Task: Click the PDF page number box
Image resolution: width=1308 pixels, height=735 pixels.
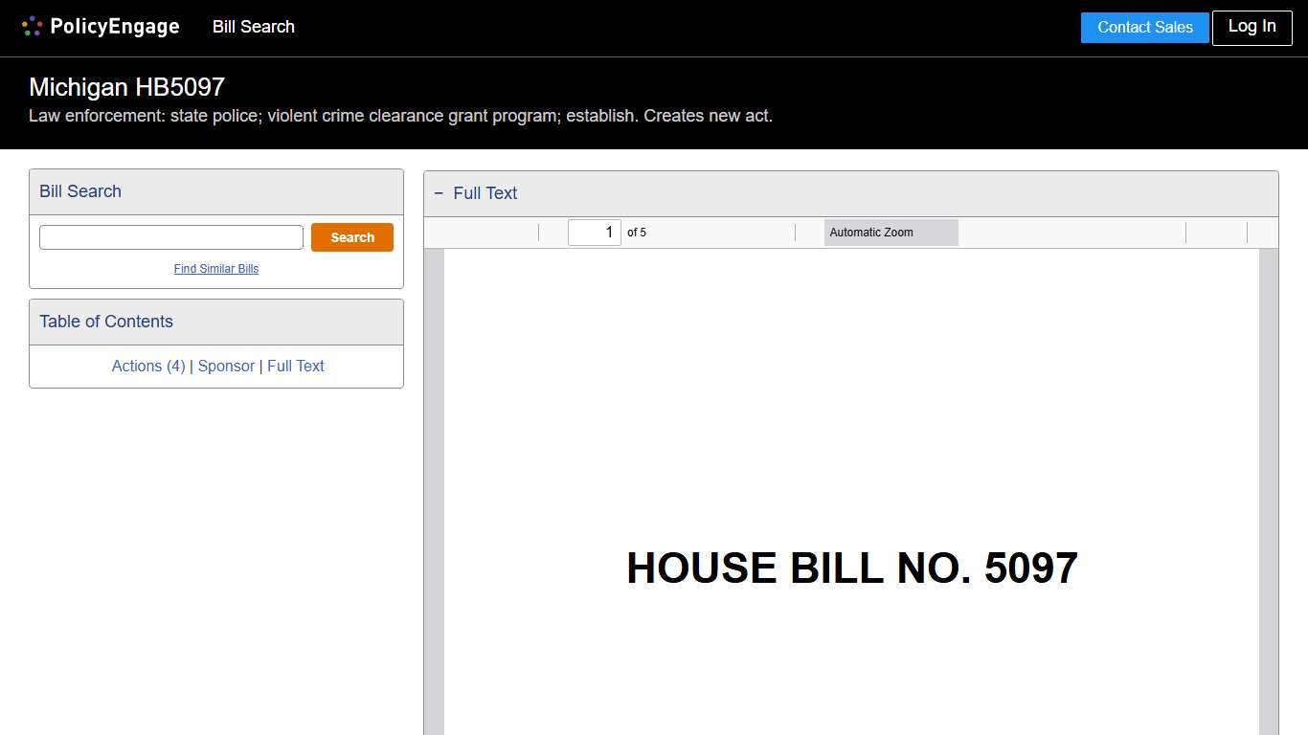Action: [x=594, y=233]
